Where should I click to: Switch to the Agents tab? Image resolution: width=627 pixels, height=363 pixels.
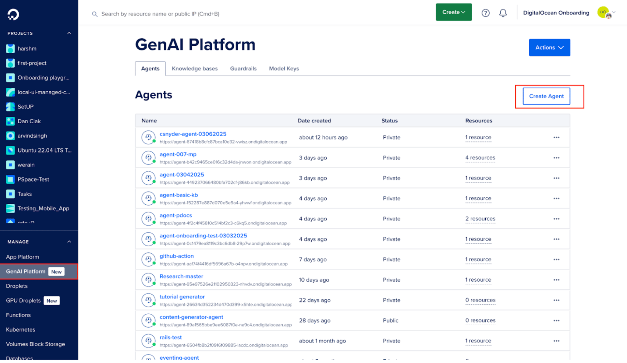(x=150, y=69)
